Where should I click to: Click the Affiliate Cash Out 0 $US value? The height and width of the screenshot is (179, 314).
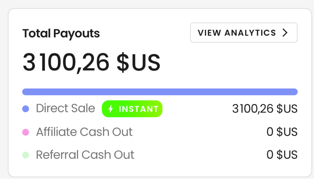click(282, 132)
